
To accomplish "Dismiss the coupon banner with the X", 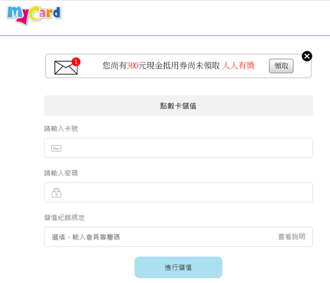I will (307, 56).
